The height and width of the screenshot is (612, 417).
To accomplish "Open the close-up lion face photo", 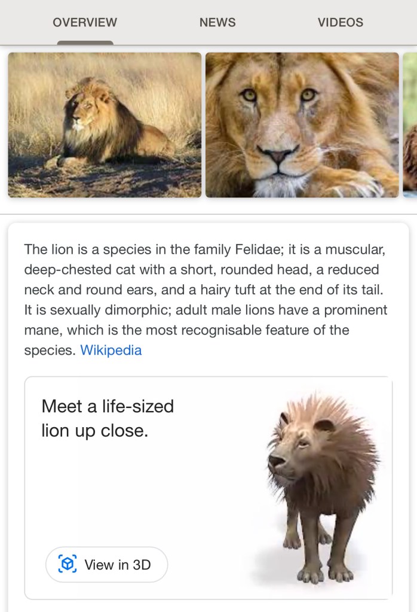I will pyautogui.click(x=302, y=124).
